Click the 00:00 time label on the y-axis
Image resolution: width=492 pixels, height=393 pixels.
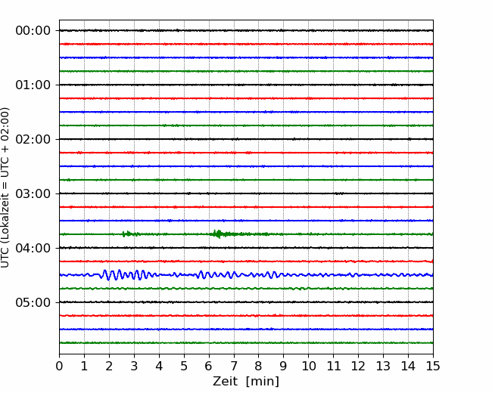click(x=33, y=31)
